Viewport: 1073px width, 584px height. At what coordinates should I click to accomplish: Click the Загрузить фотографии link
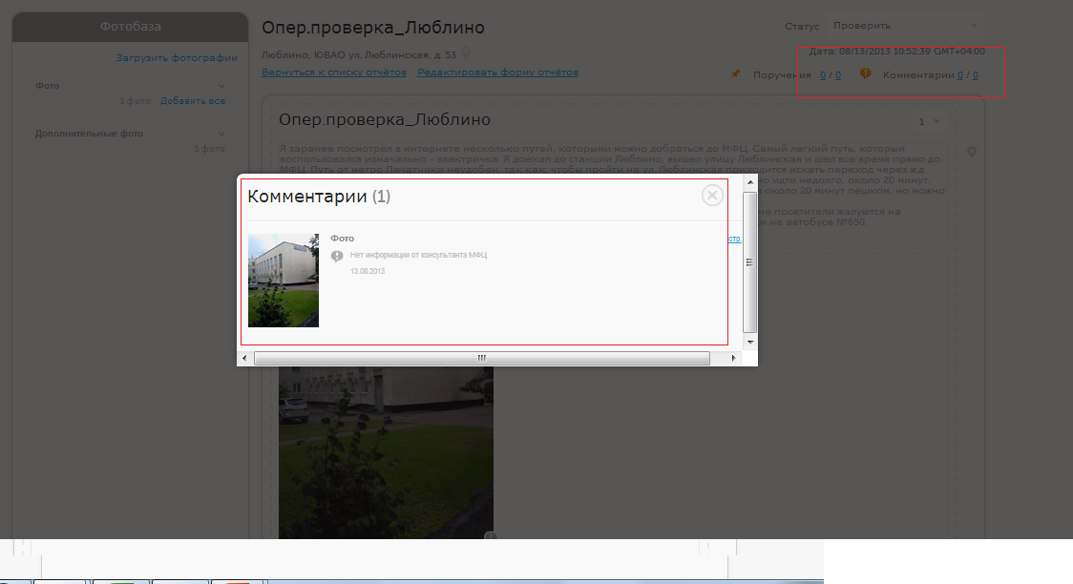coord(177,57)
